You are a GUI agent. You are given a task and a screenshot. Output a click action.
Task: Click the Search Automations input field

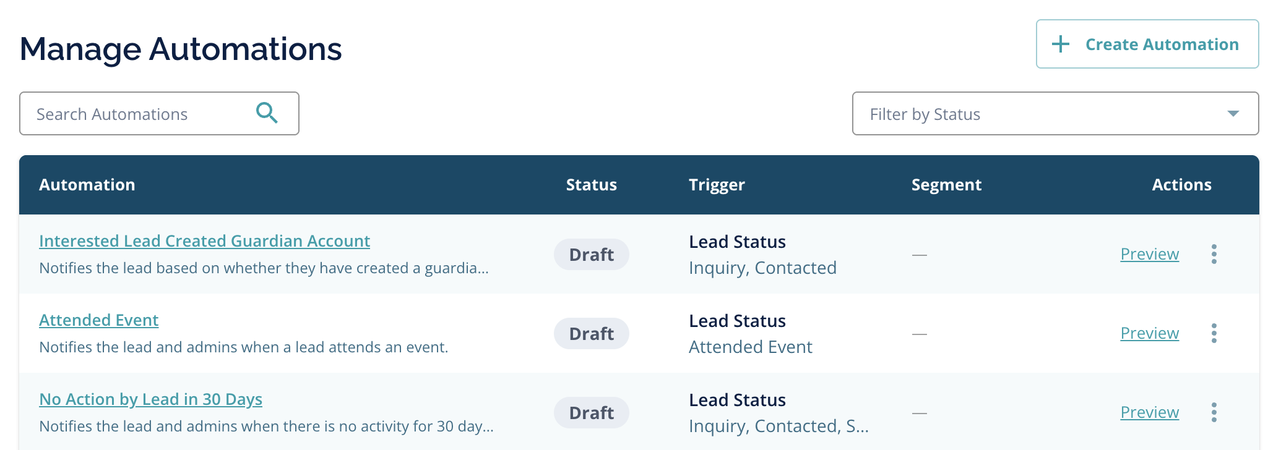[x=159, y=114]
